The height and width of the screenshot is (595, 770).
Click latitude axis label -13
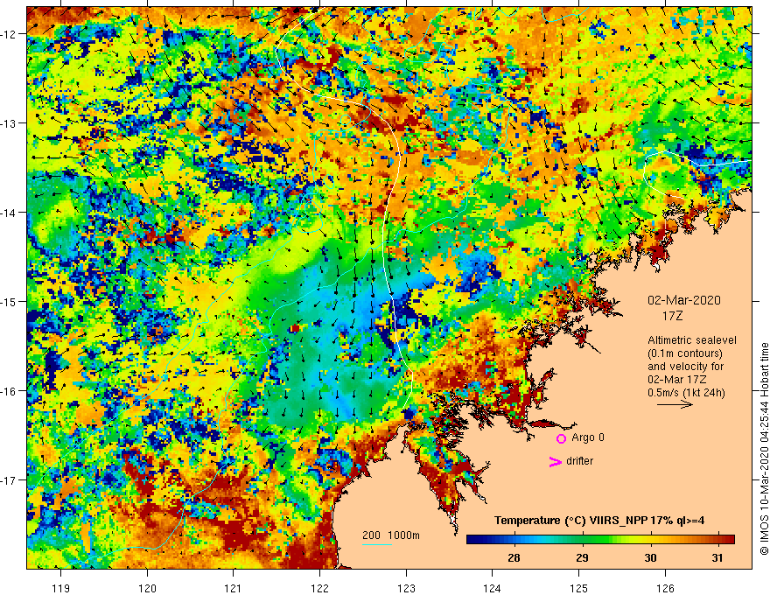click(9, 123)
